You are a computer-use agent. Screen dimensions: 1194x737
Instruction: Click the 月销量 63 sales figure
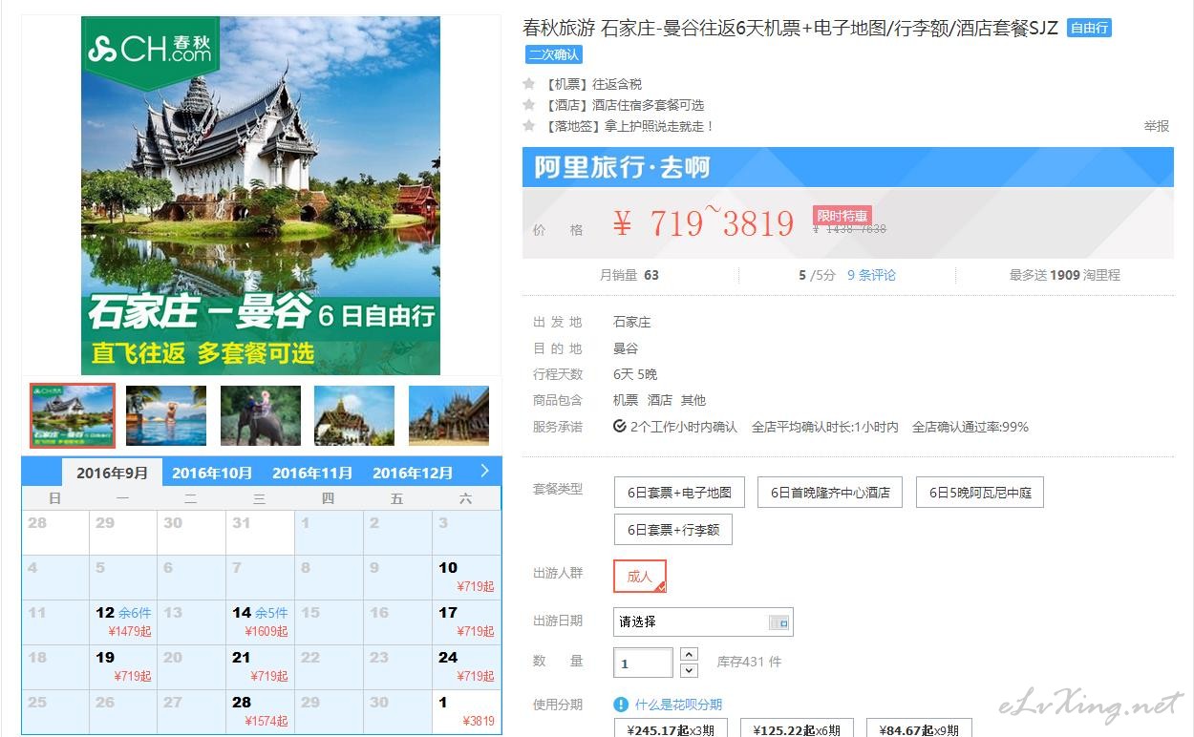point(629,275)
